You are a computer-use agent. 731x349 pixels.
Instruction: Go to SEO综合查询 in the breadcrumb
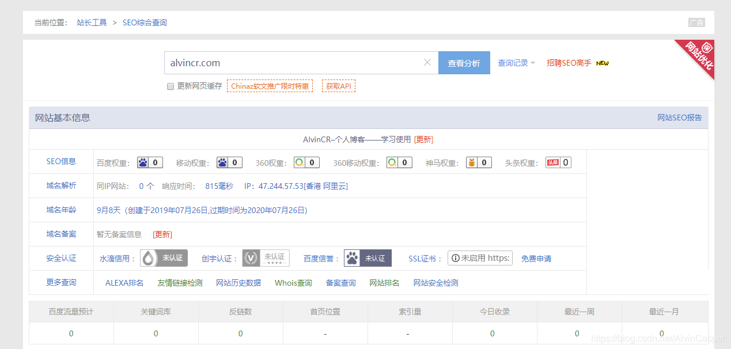pyautogui.click(x=145, y=22)
